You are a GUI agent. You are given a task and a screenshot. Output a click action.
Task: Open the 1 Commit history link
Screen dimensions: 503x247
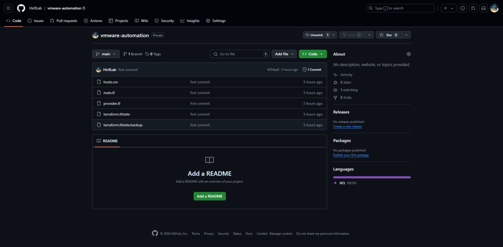(312, 70)
